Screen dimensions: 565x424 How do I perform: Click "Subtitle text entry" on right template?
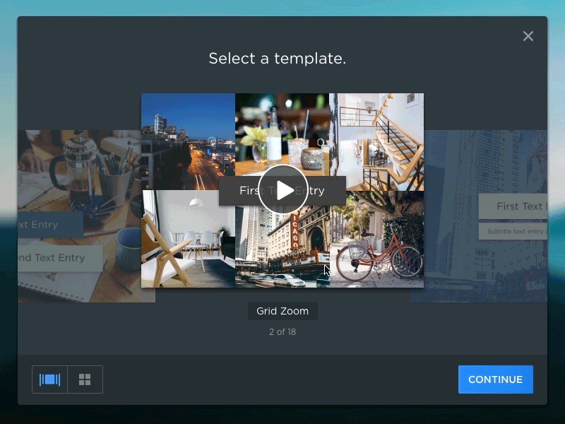(x=514, y=231)
